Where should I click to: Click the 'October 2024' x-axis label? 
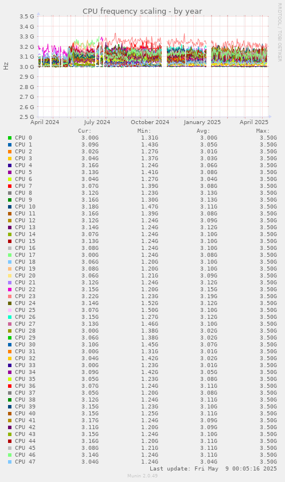click(150, 122)
